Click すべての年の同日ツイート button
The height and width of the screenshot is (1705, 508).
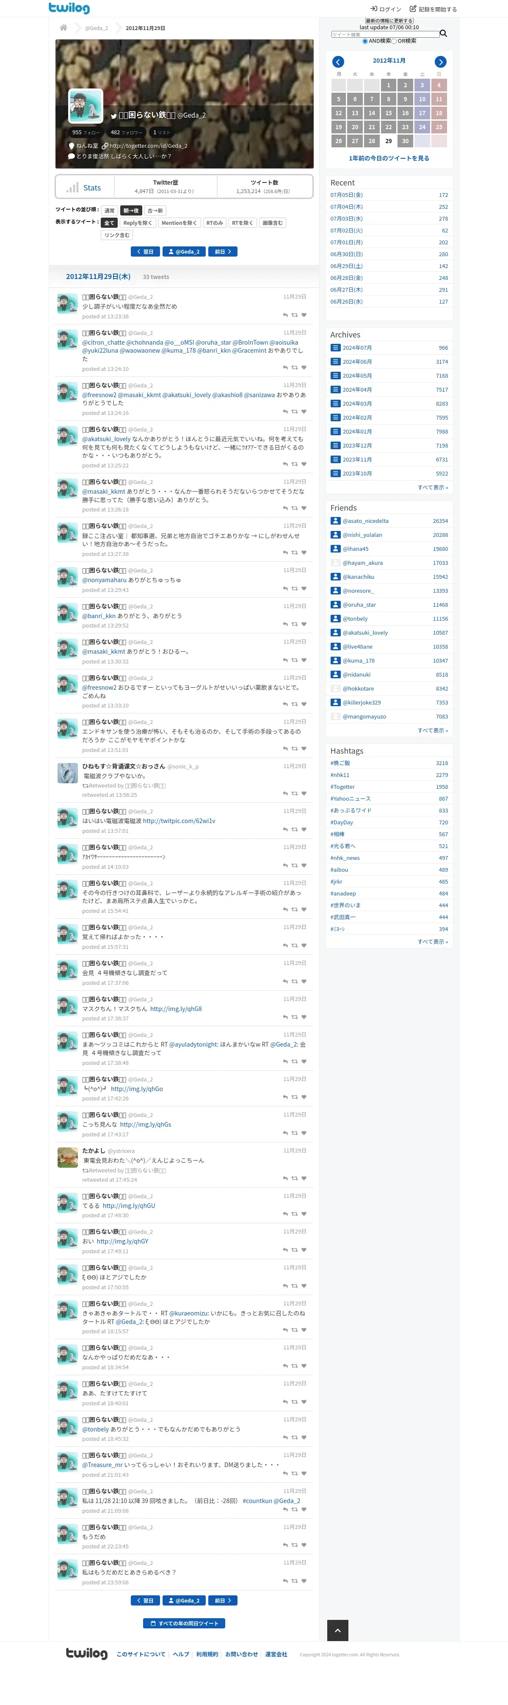click(184, 1623)
